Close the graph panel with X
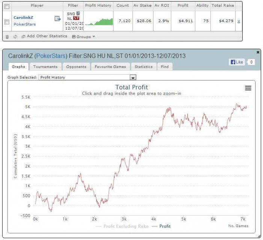The width and height of the screenshot is (263, 240). 258,52
